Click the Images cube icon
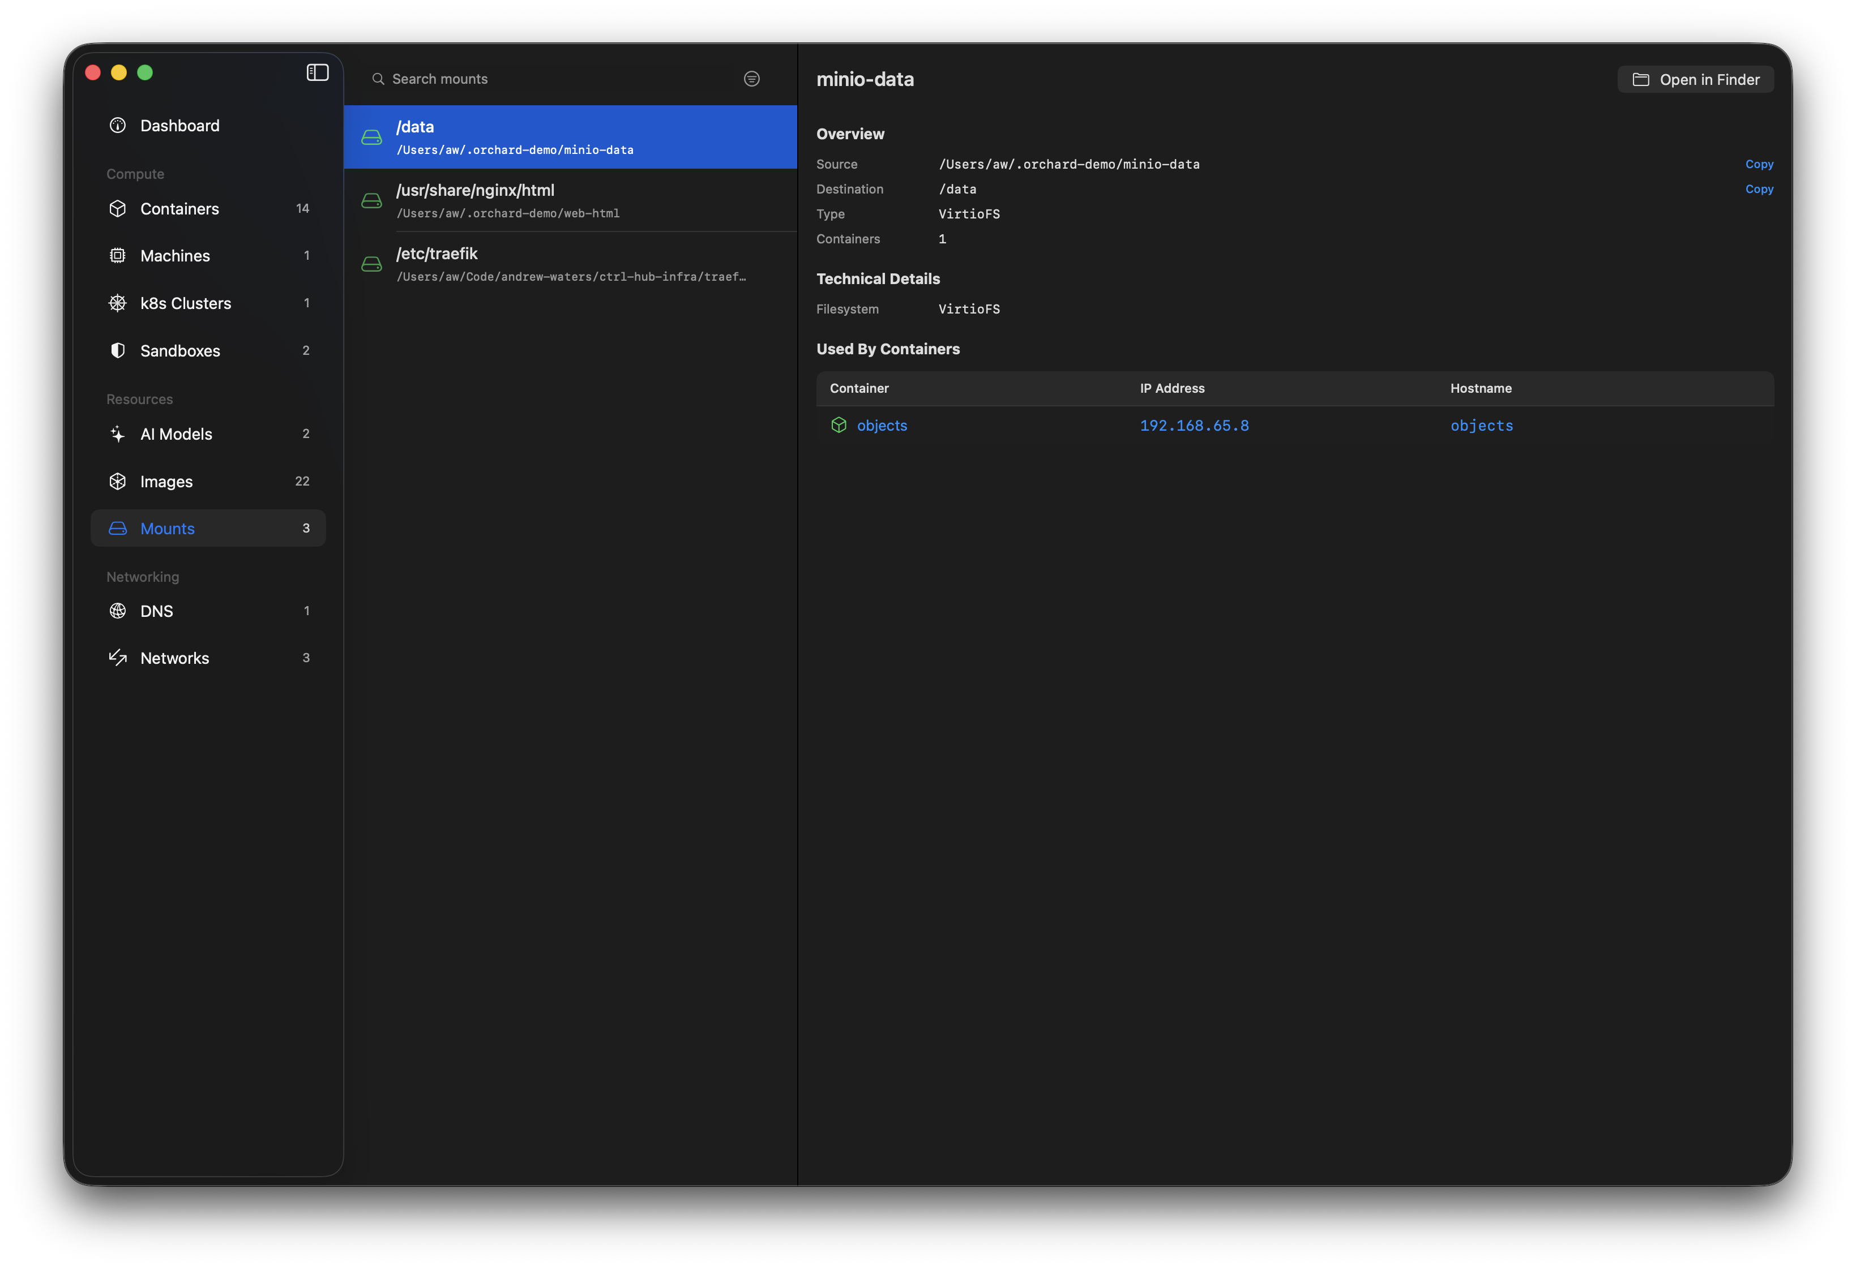 coord(117,481)
